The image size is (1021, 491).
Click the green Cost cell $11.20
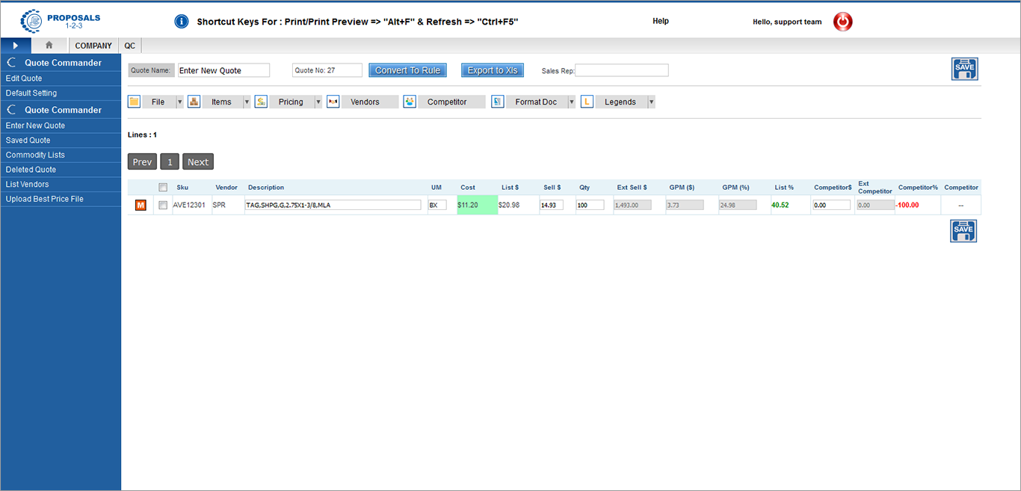click(x=477, y=205)
